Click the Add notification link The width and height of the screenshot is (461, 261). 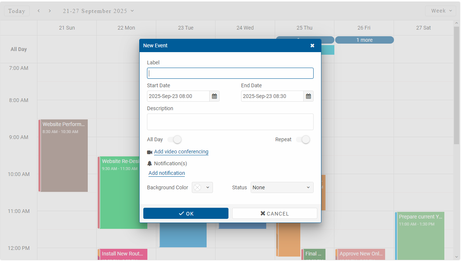[167, 173]
